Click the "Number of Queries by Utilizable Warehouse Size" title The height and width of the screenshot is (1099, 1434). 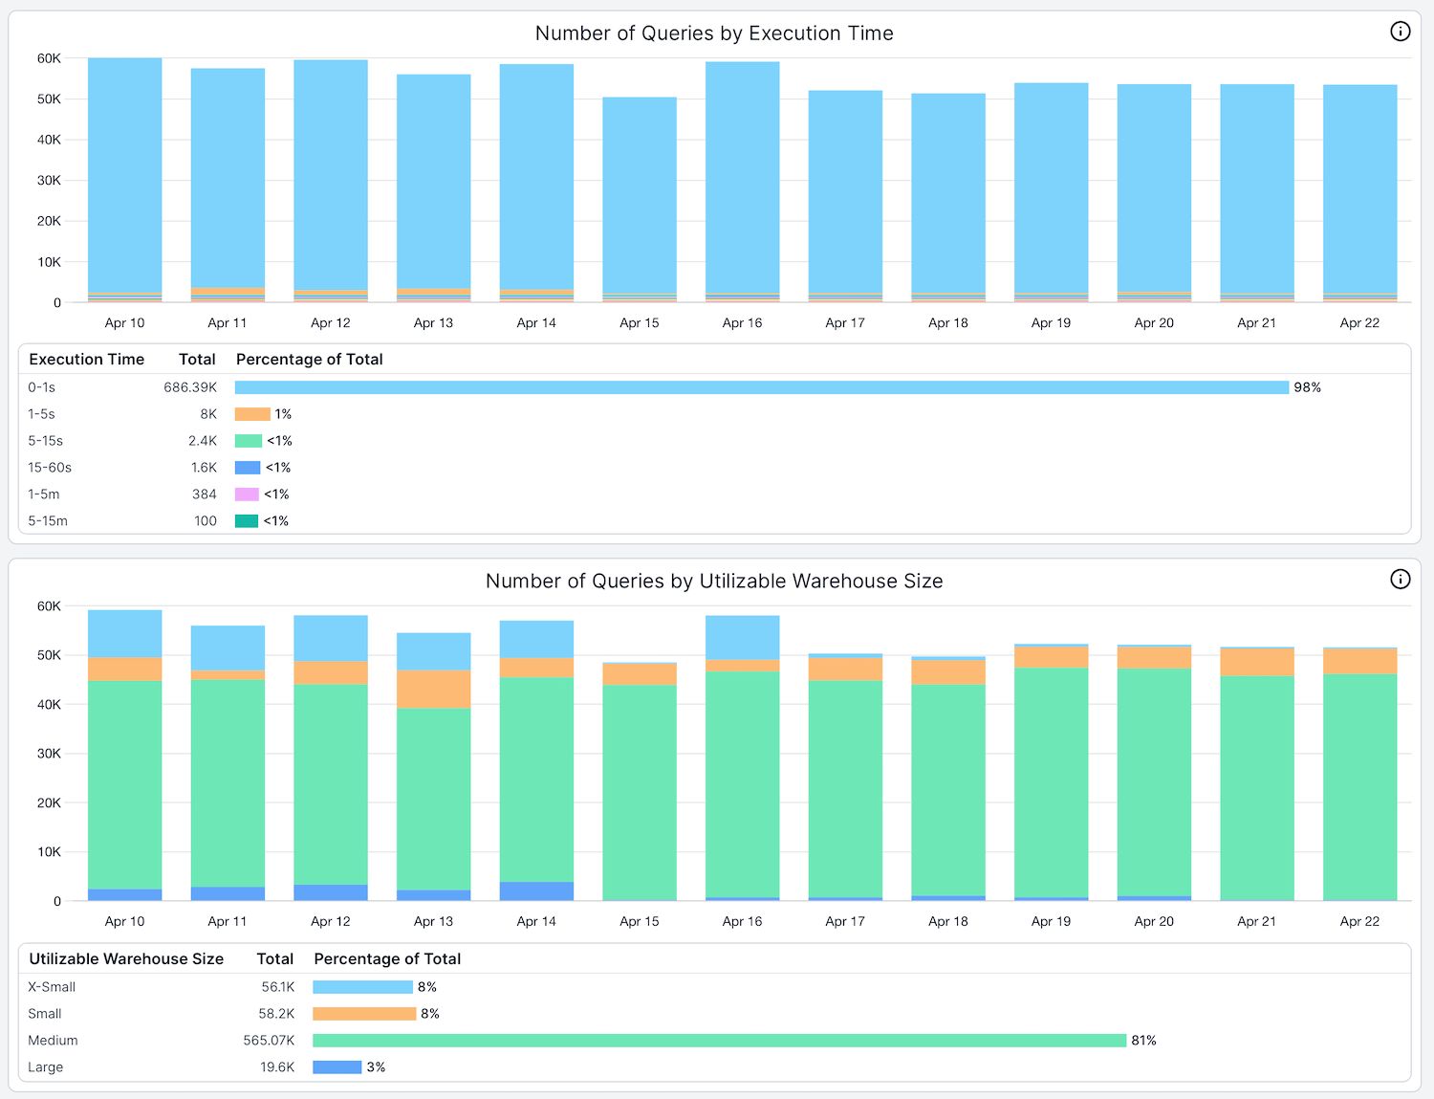click(x=714, y=582)
